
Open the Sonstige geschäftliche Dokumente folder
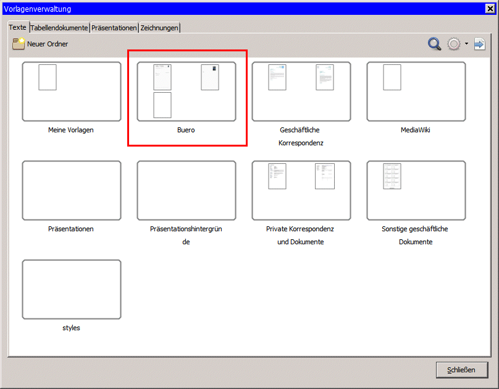click(416, 190)
